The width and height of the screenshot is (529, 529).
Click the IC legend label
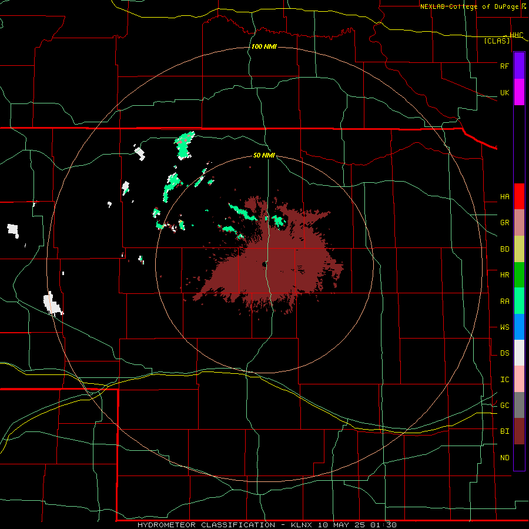tap(504, 380)
